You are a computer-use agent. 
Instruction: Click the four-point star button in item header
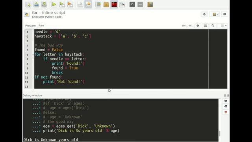coord(204,14)
